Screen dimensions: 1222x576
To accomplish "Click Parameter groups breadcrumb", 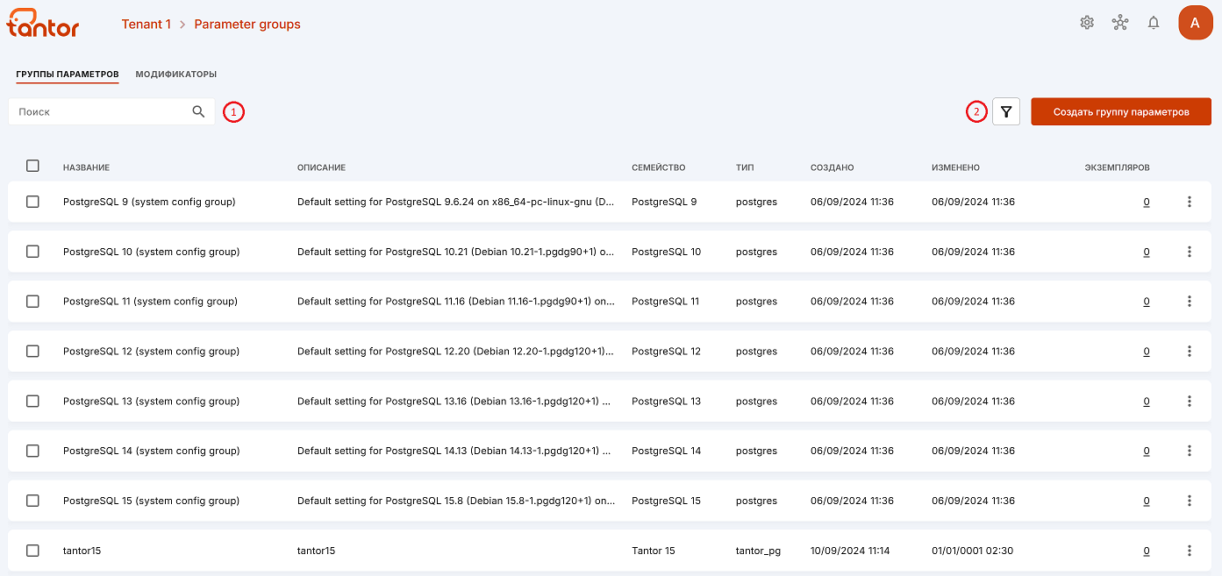I will 247,25.
